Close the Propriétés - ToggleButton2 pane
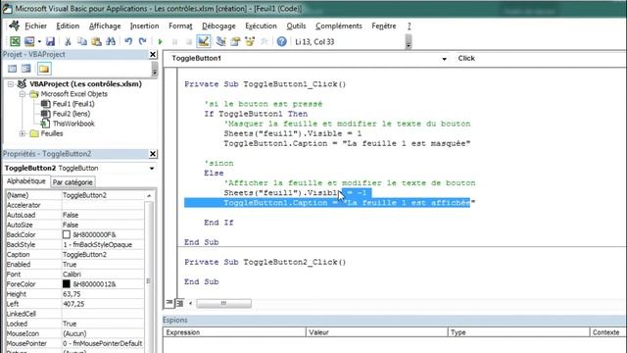The image size is (627, 353). tap(153, 154)
